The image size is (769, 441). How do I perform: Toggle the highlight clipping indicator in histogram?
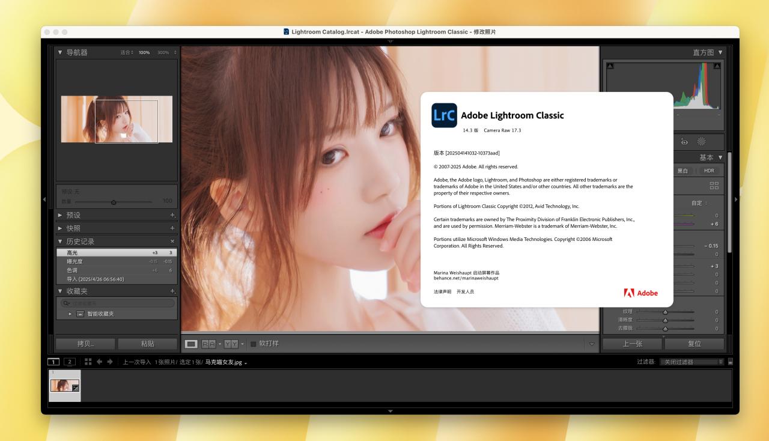tap(717, 65)
